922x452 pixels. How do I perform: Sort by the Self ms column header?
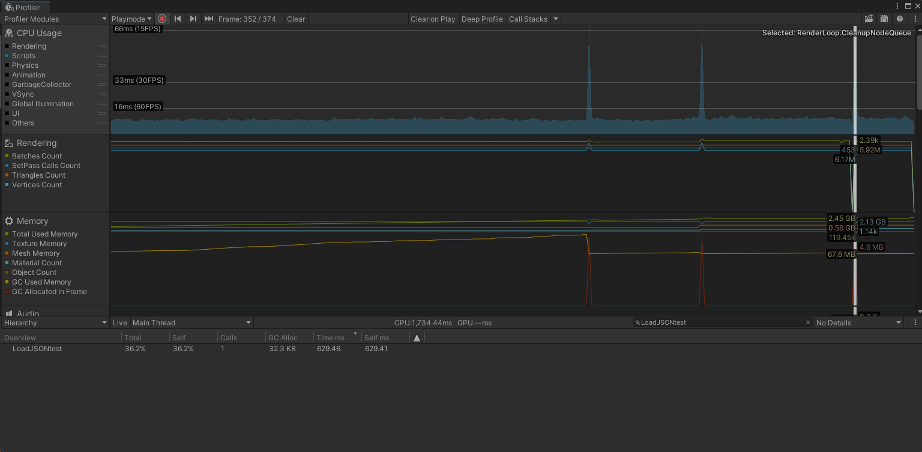pyautogui.click(x=385, y=338)
